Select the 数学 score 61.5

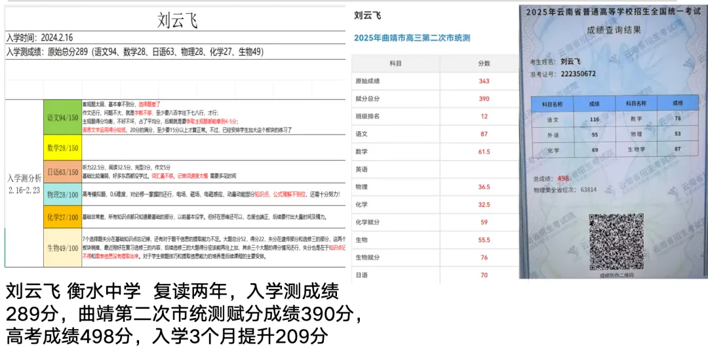pos(484,151)
